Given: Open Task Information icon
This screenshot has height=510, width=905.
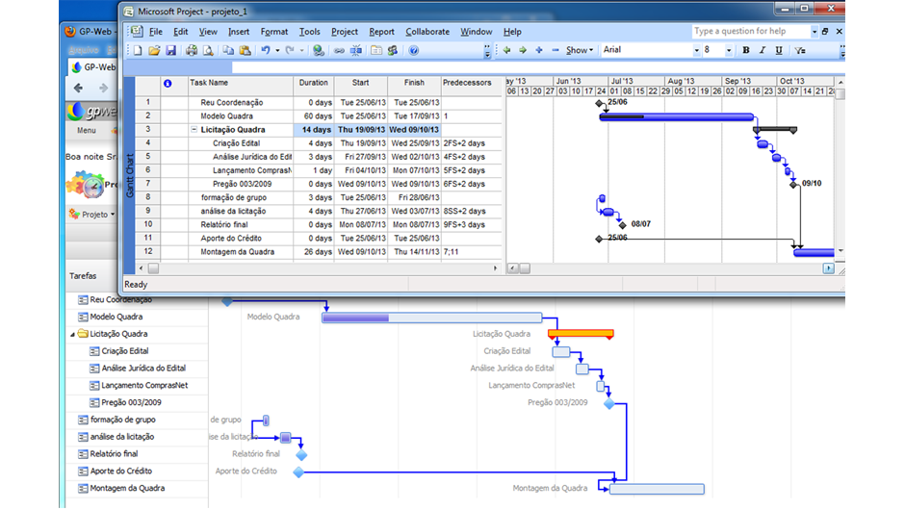Looking at the screenshot, I should [x=376, y=51].
